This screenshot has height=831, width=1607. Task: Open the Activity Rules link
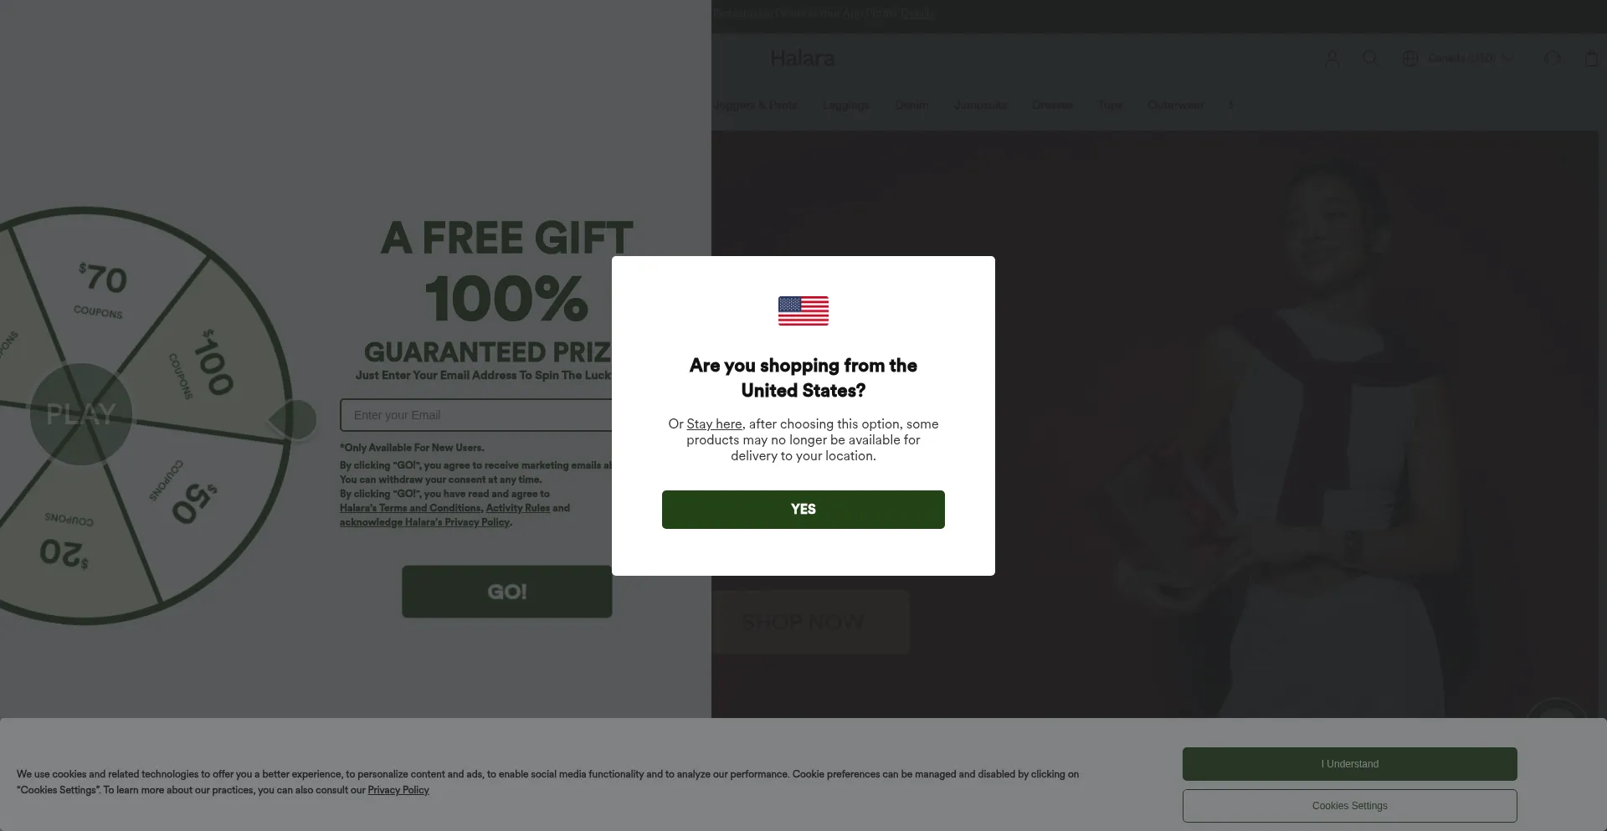(518, 508)
